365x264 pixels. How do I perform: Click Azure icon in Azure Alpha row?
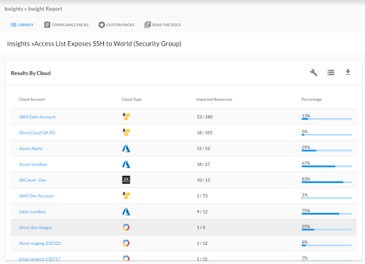tap(126, 148)
